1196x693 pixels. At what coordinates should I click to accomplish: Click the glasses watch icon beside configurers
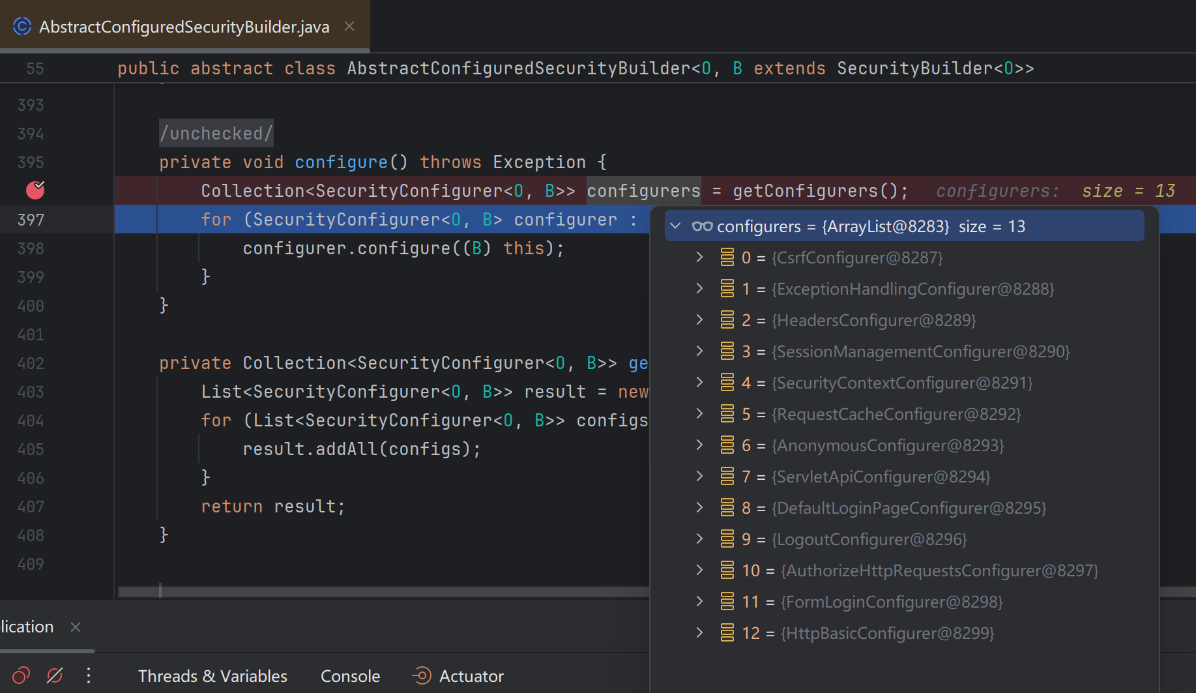(702, 226)
